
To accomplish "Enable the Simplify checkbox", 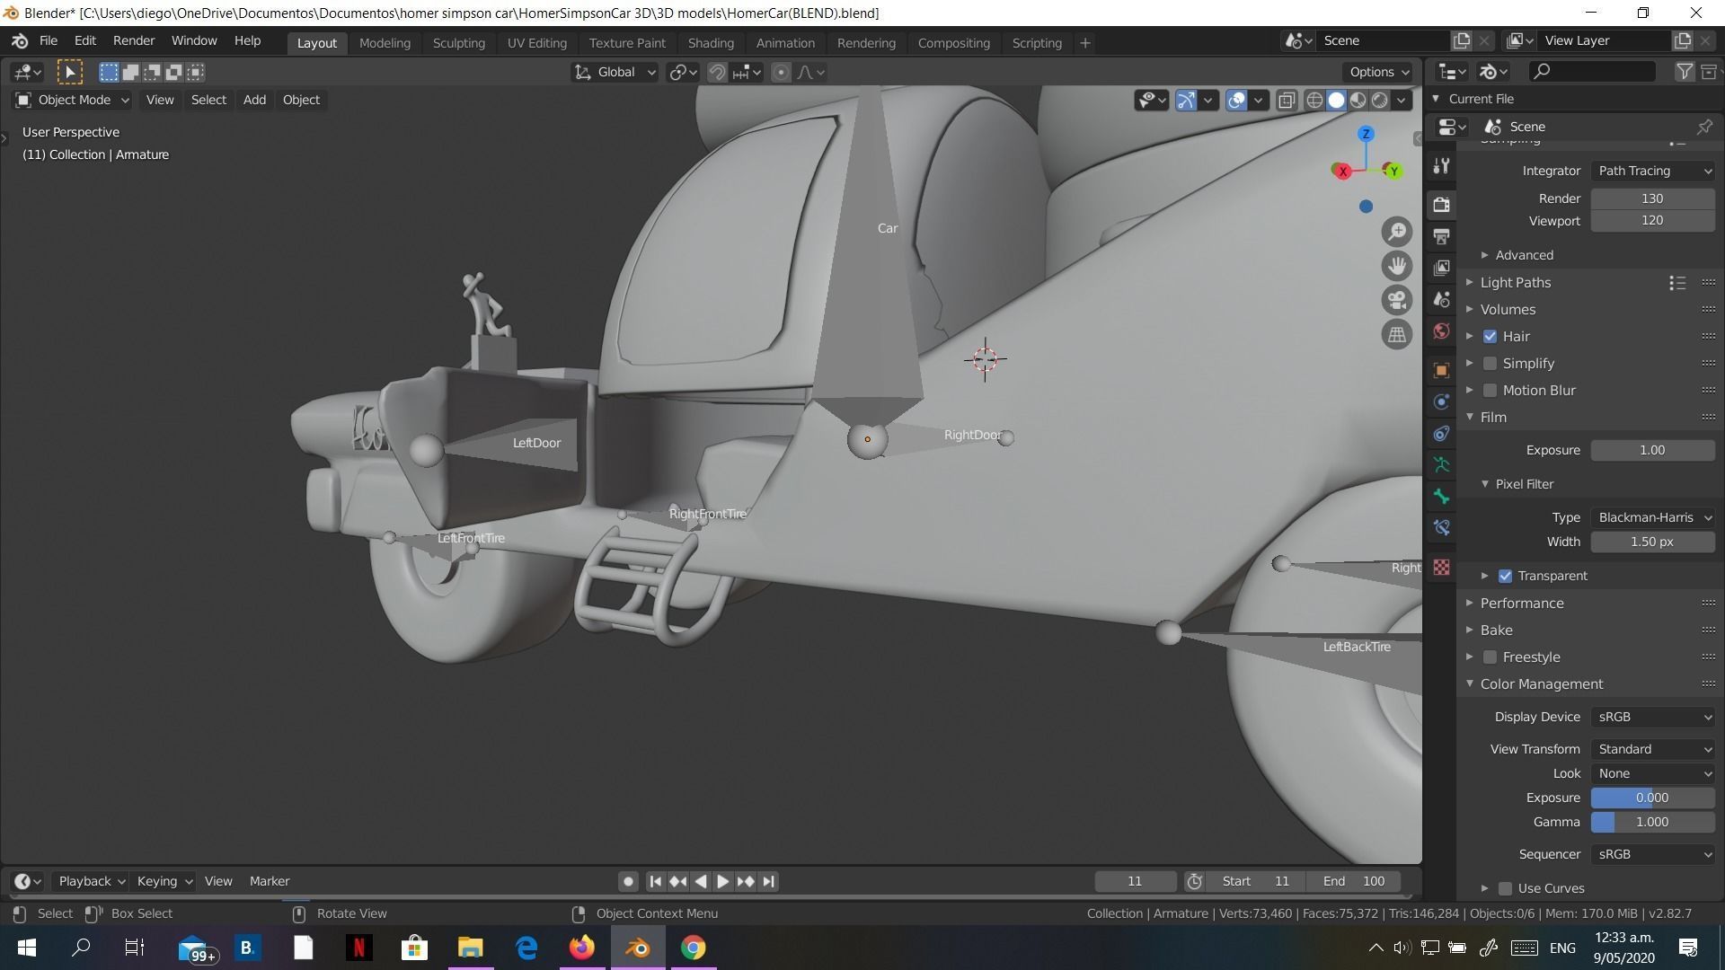I will click(1490, 363).
